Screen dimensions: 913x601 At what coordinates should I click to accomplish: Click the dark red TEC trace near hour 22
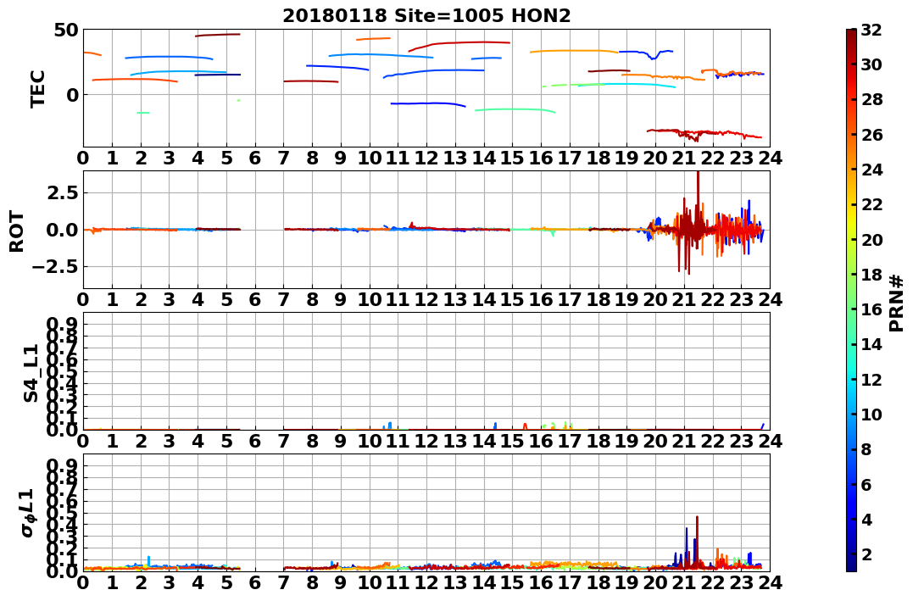(704, 134)
